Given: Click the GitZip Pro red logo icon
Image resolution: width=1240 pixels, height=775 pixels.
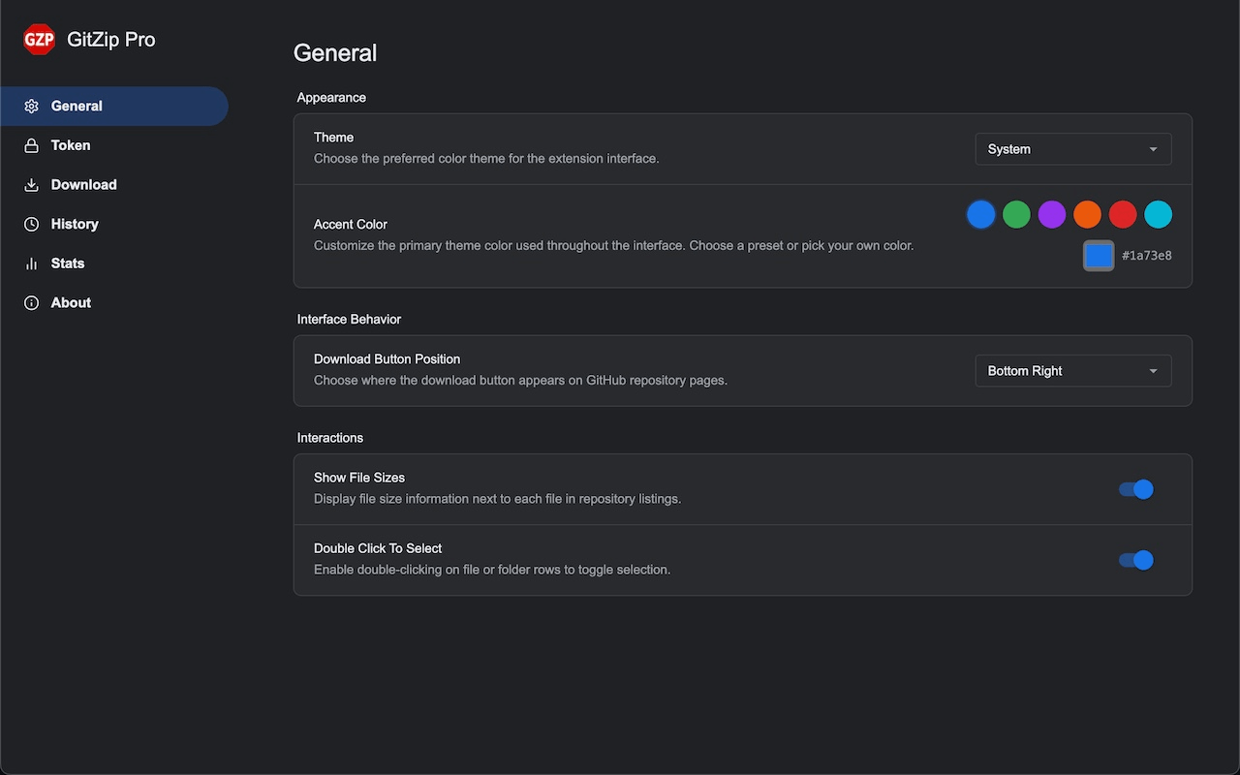Looking at the screenshot, I should (x=39, y=40).
